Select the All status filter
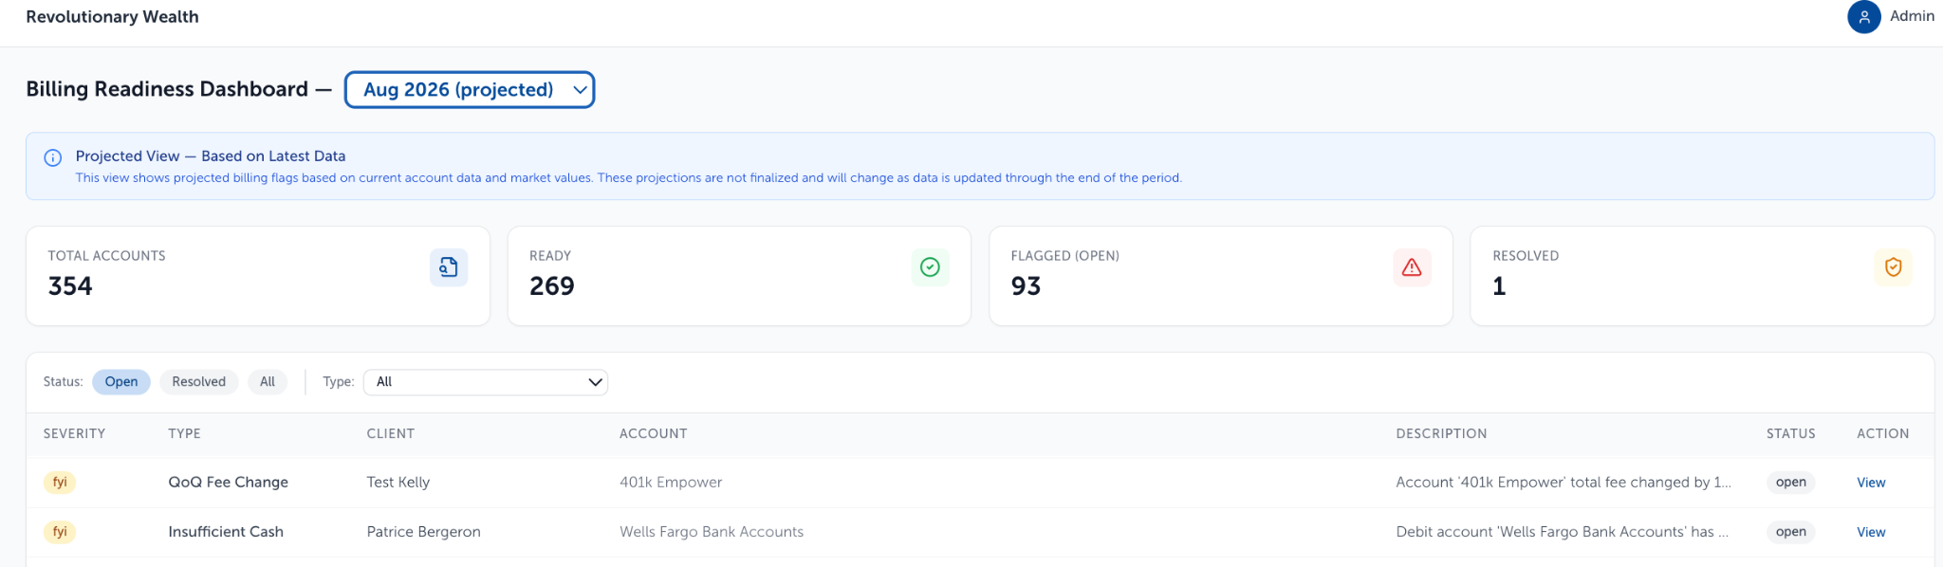The image size is (1943, 567). coord(268,381)
